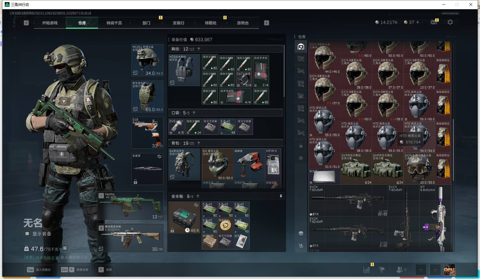Switch to the 特战干员 tab

point(114,23)
